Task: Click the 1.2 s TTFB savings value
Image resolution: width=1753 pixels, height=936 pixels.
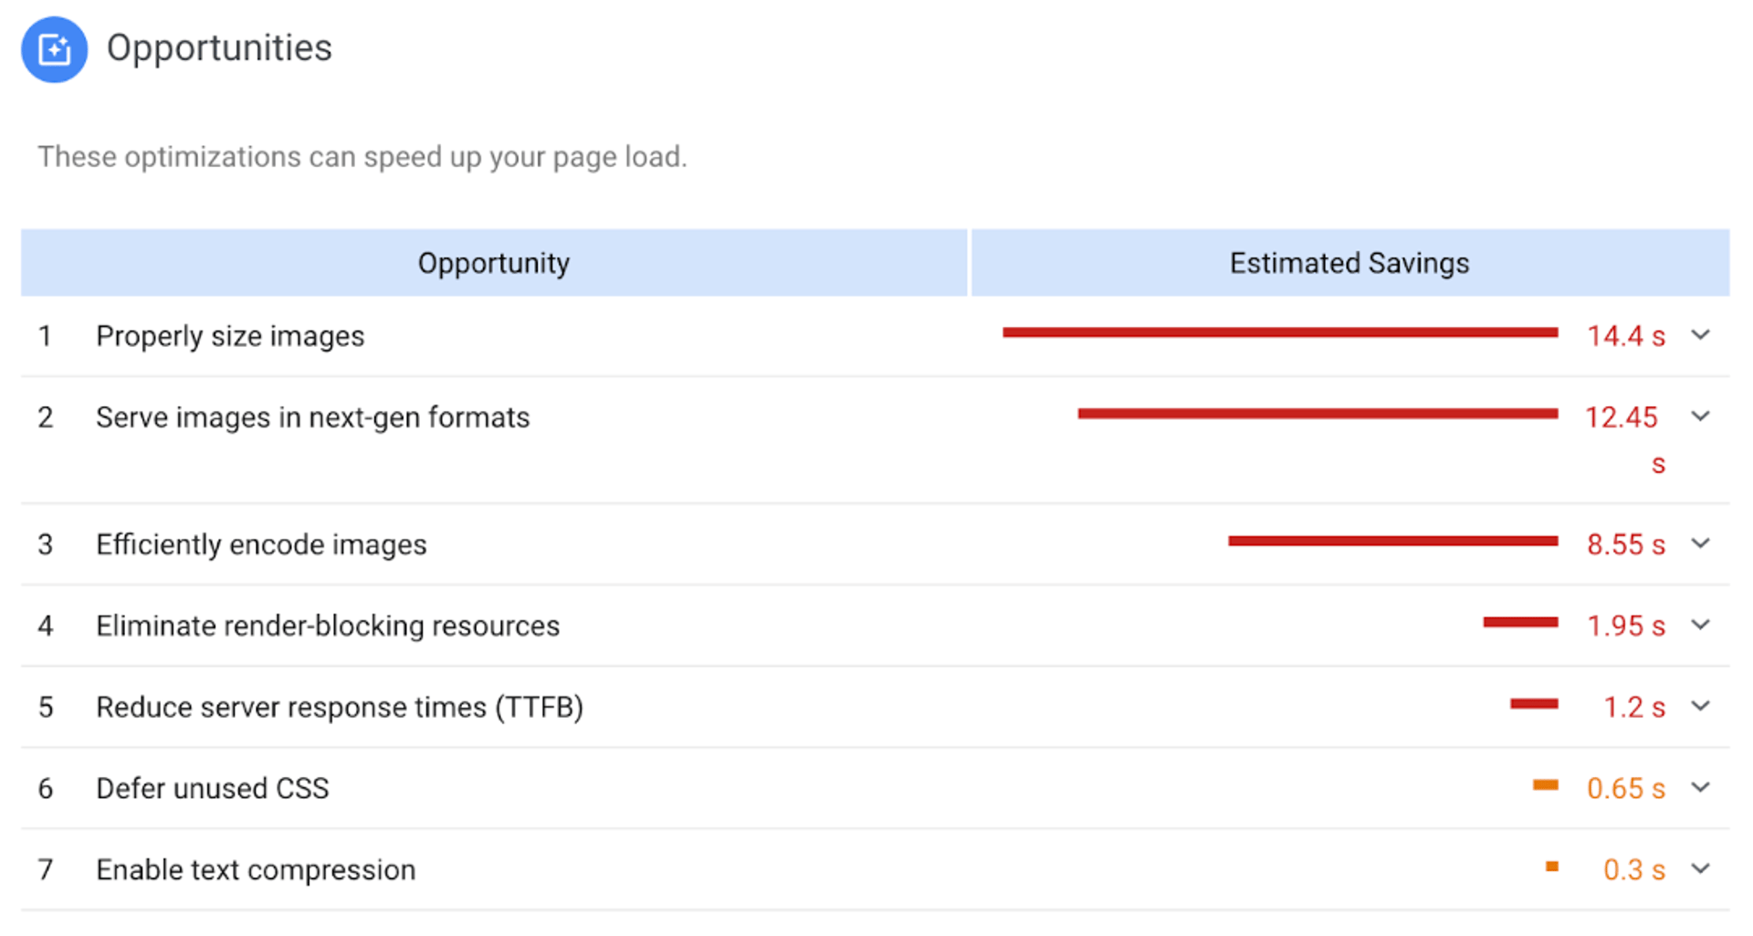Action: click(1633, 706)
